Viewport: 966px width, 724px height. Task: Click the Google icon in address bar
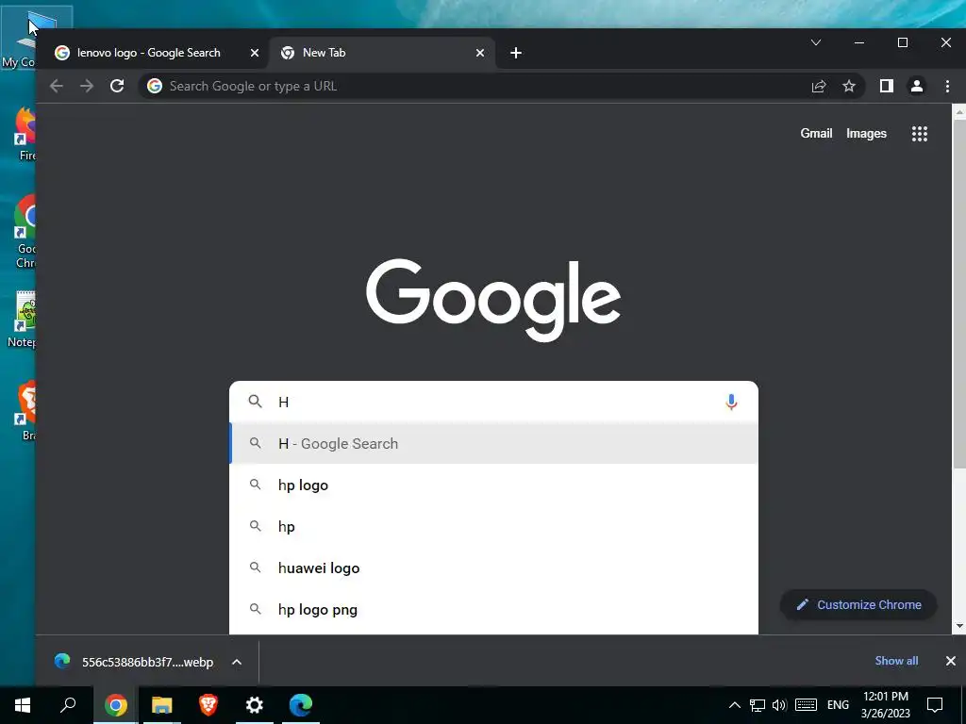155,86
